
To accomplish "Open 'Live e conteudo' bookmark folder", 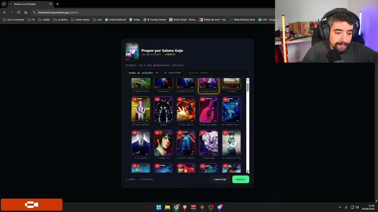I will [13, 20].
